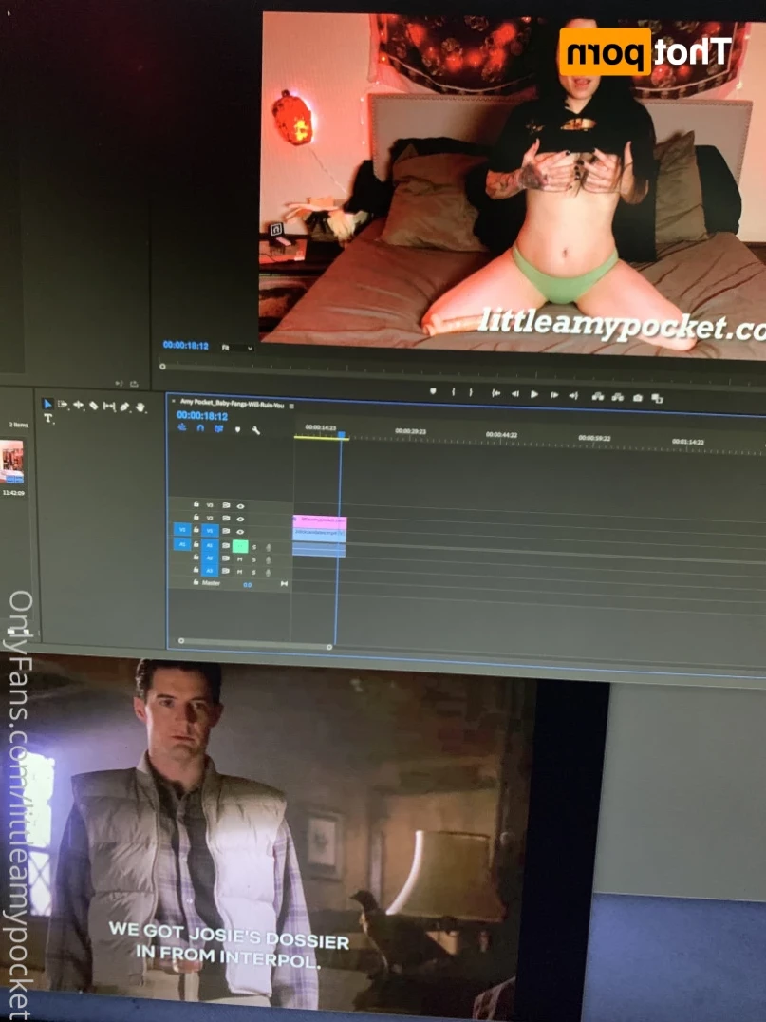Enable voice-over record on track A1
The image size is (766, 1022).
click(269, 548)
